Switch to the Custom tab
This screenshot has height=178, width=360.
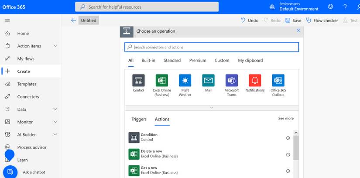point(222,60)
